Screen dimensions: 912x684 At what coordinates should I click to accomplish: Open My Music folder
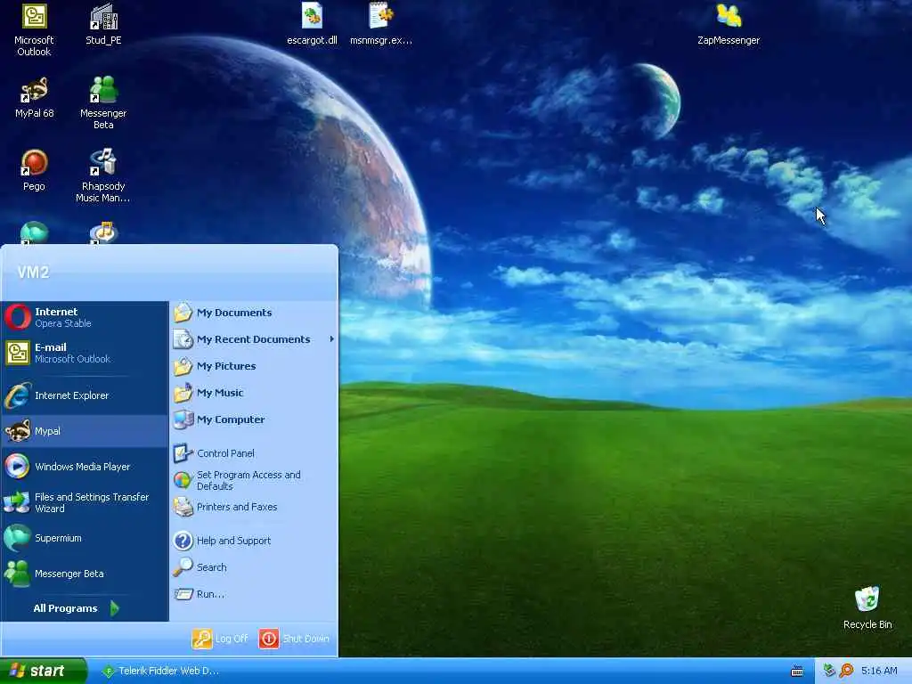pyautogui.click(x=254, y=393)
